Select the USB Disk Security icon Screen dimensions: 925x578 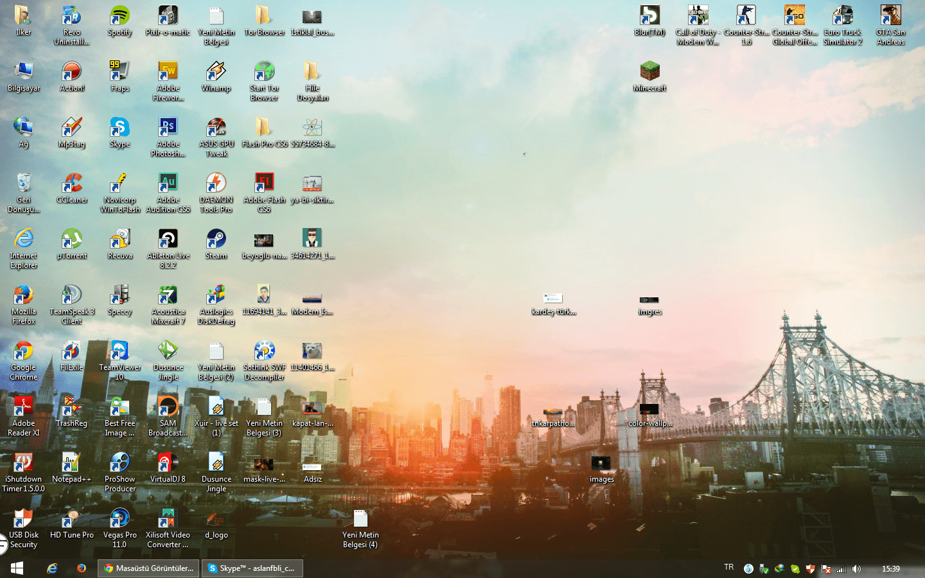pyautogui.click(x=23, y=529)
